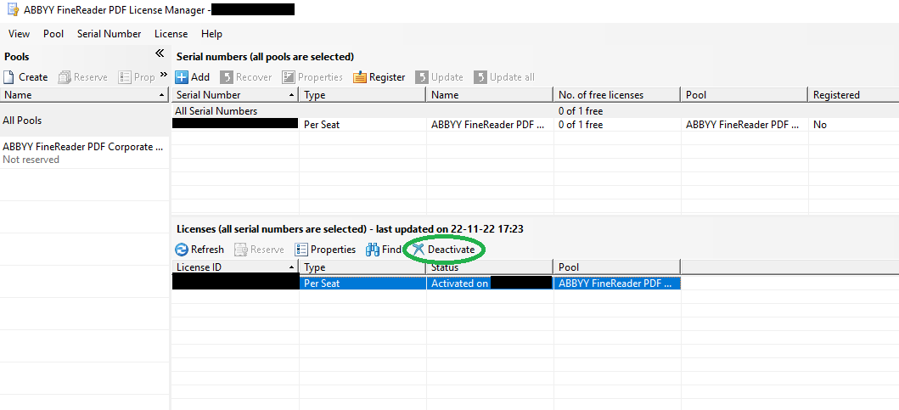Sort by Serial Number column header
This screenshot has width=899, height=410.
click(235, 94)
